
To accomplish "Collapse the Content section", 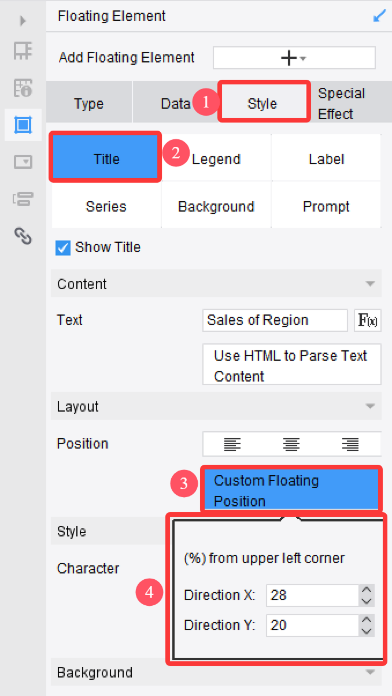I will coord(370,284).
